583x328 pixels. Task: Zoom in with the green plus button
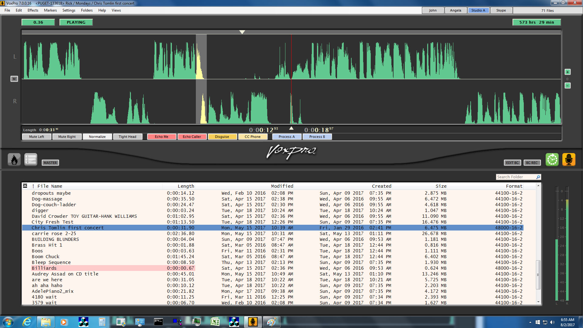coord(568,72)
